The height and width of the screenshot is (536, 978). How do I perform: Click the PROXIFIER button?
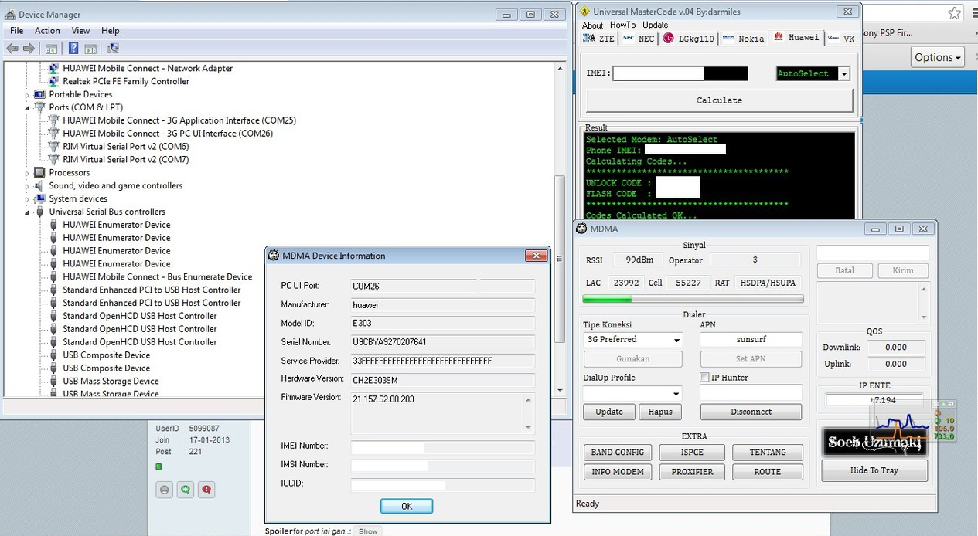[692, 472]
